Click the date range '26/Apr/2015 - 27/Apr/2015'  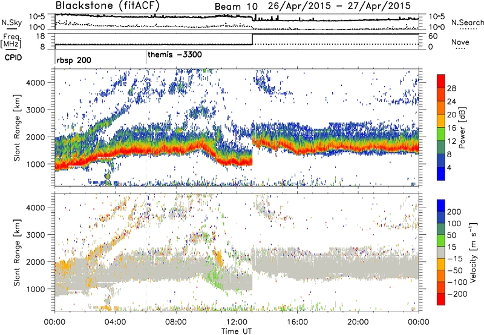[339, 6]
